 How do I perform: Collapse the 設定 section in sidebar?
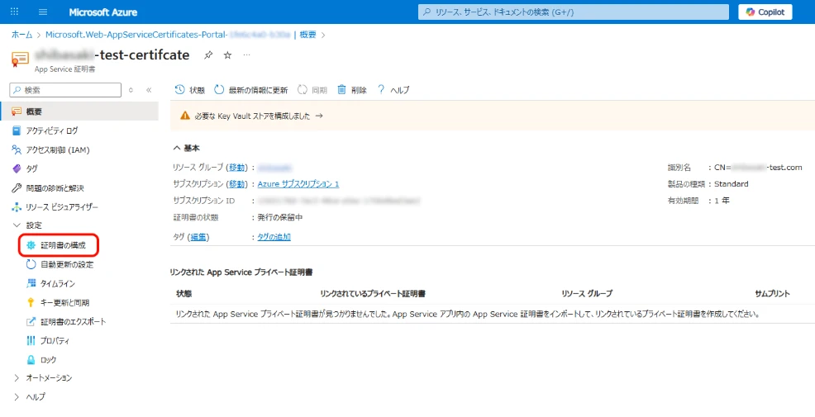tap(17, 225)
